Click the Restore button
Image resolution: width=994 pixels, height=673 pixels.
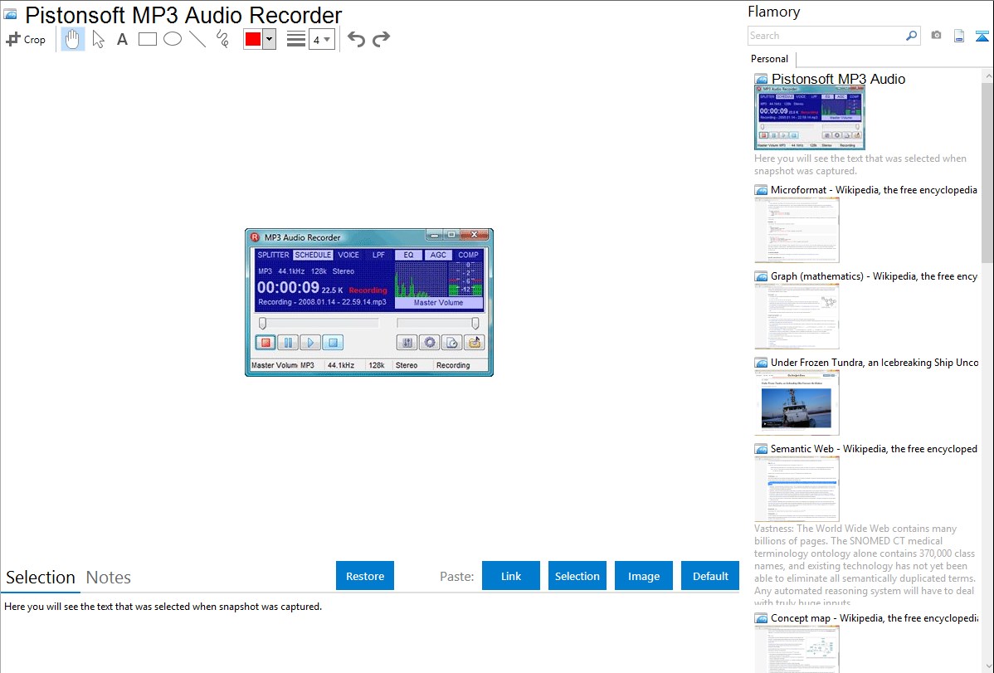[x=365, y=576]
